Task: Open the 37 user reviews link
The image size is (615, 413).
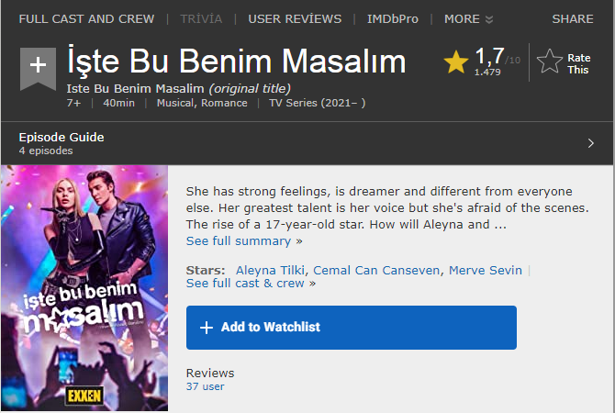Action: point(205,386)
